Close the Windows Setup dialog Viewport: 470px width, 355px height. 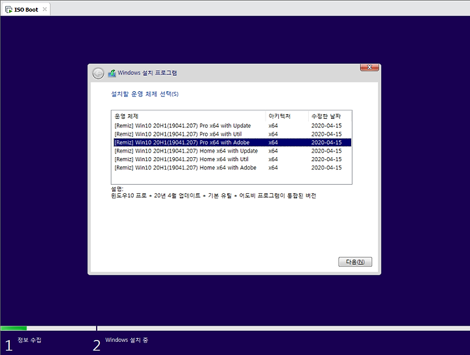[x=369, y=67]
